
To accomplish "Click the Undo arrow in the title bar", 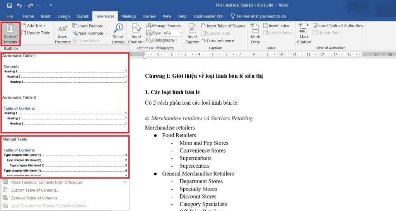I will (19, 5).
